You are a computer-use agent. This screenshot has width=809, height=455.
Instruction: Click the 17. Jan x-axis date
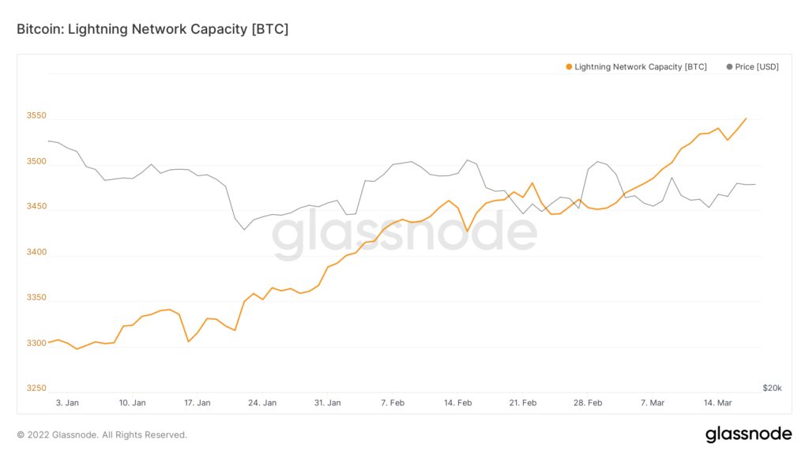point(198,403)
